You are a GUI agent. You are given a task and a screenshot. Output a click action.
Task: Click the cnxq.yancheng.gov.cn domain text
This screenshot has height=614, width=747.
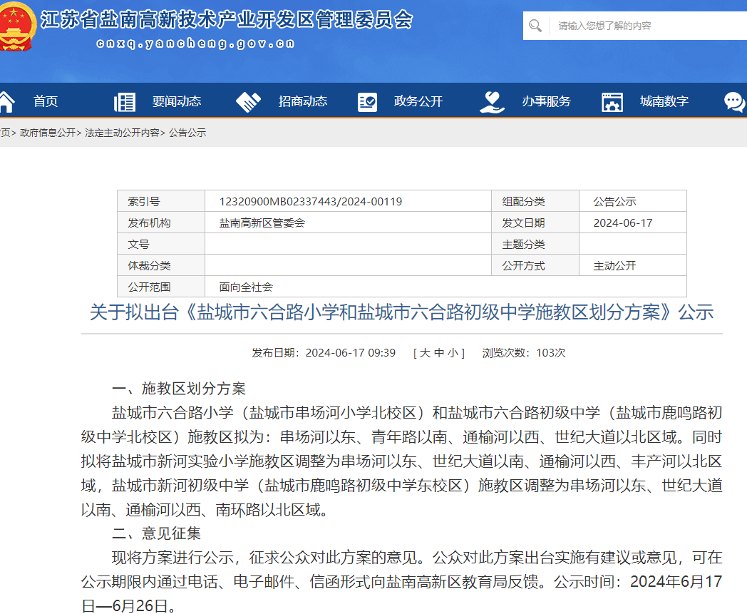(x=195, y=44)
